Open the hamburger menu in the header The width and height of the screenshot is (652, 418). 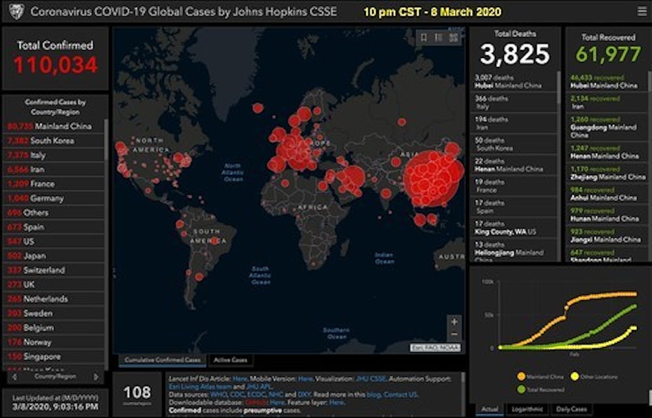[642, 11]
